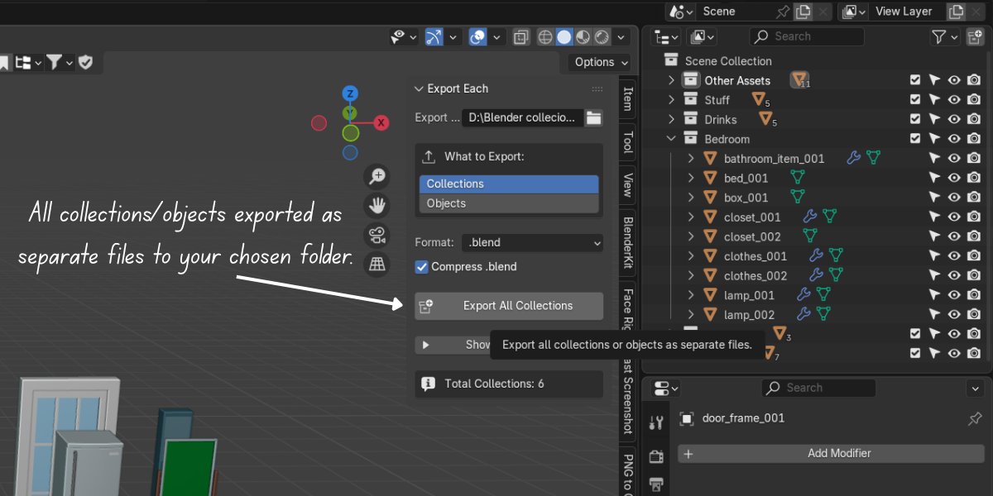The height and width of the screenshot is (496, 993).
Task: Open Render Properties via the camera icon
Action: [x=656, y=455]
